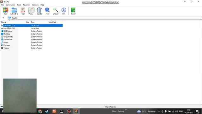
Task: Sort list by Type column header
Action: click(39, 22)
